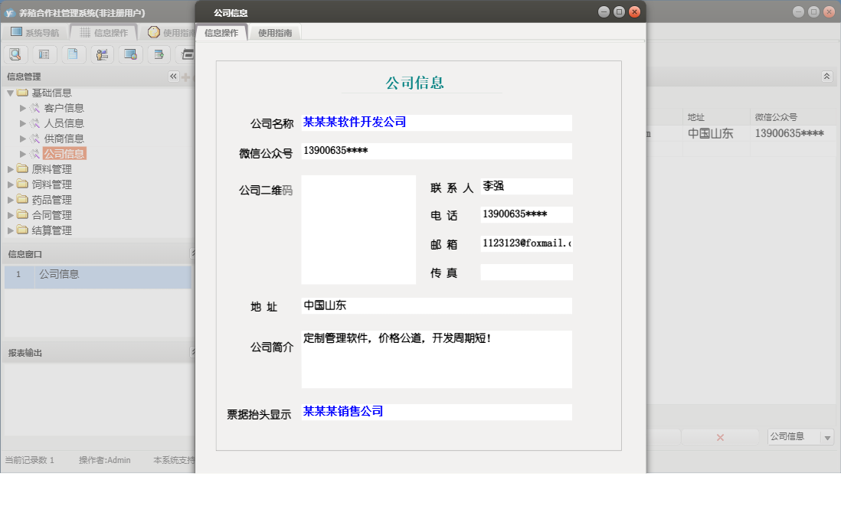Select the preview search tool in the toolbar
Image resolution: width=841 pixels, height=509 pixels.
click(15, 54)
